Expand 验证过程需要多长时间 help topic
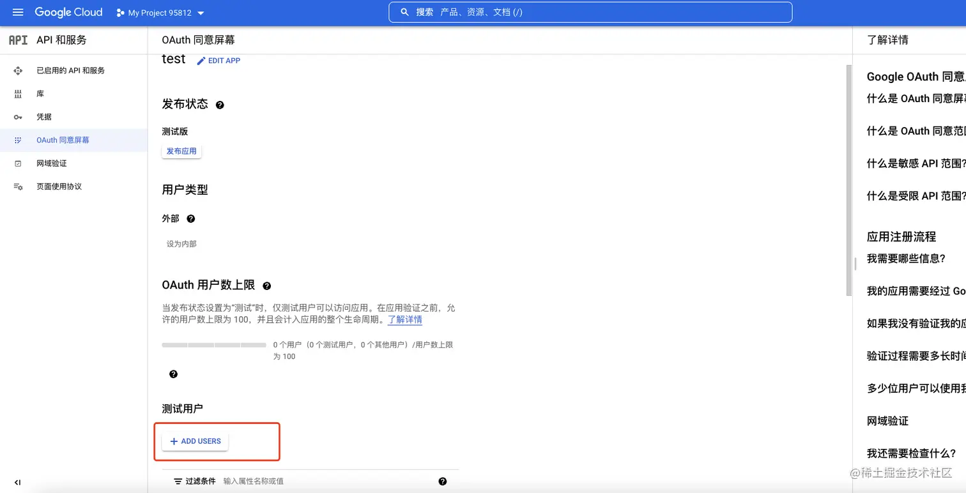 (x=916, y=356)
